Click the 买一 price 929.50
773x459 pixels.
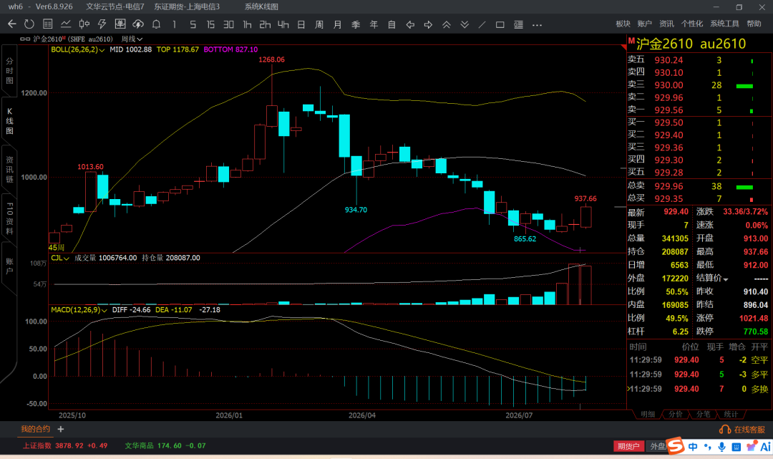pyautogui.click(x=669, y=122)
